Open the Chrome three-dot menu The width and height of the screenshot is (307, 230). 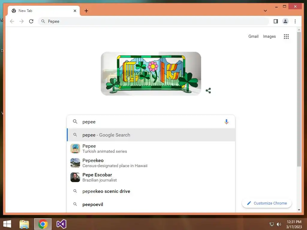point(295,21)
